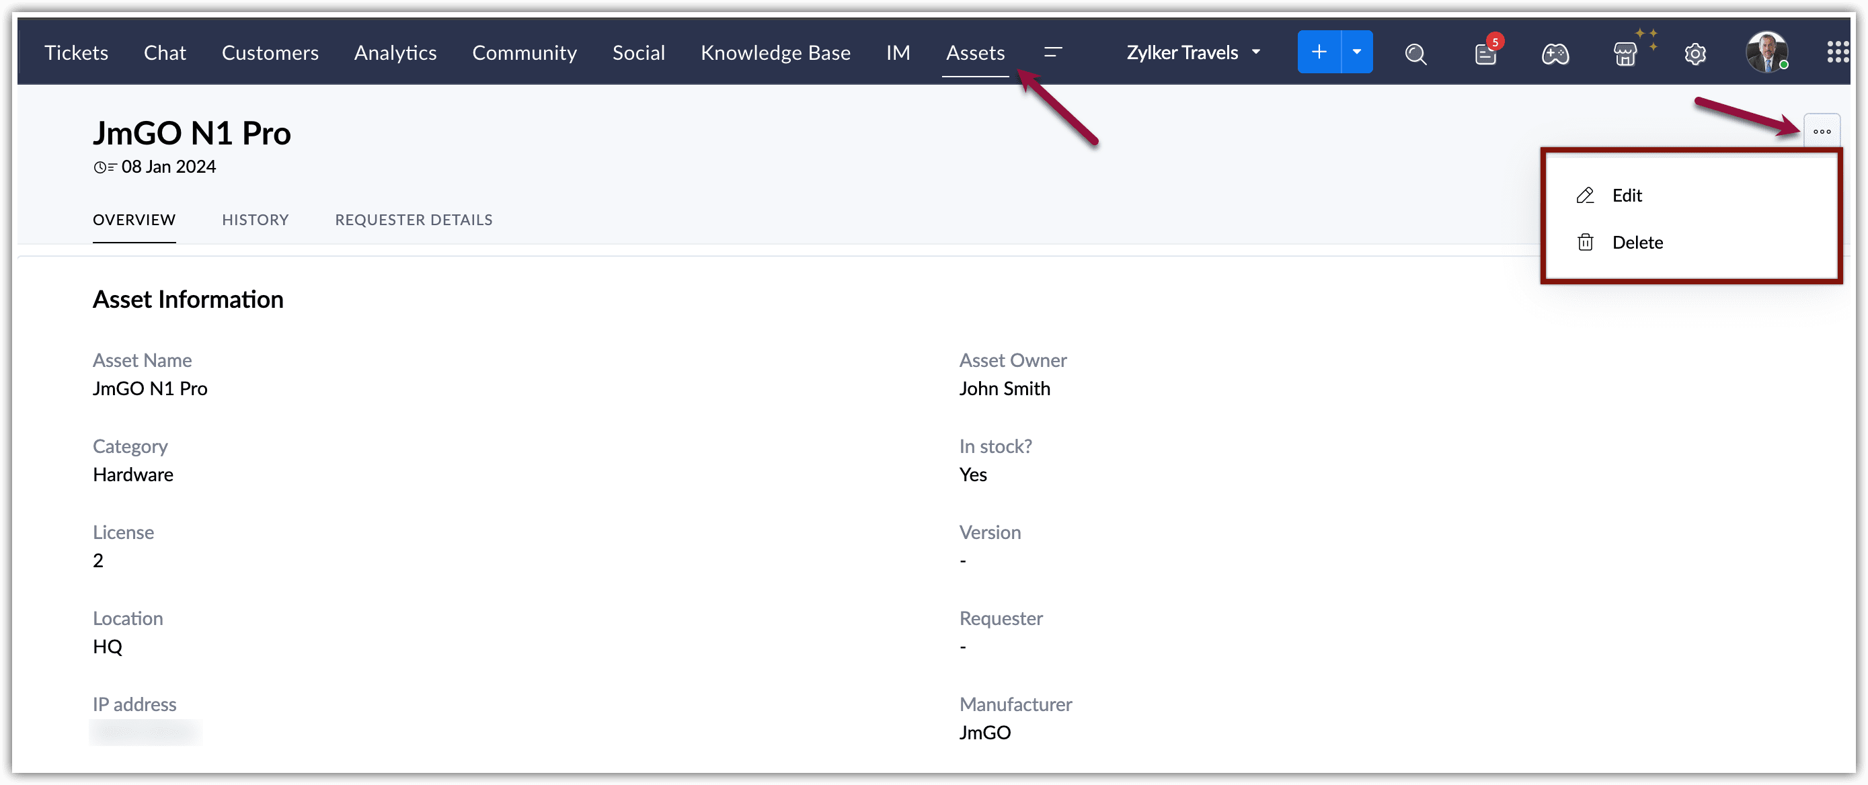Open the REQUESTER DETAILS tab
The image size is (1868, 785).
pyautogui.click(x=414, y=220)
